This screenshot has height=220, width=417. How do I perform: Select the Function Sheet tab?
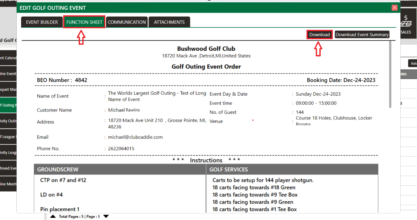click(84, 22)
